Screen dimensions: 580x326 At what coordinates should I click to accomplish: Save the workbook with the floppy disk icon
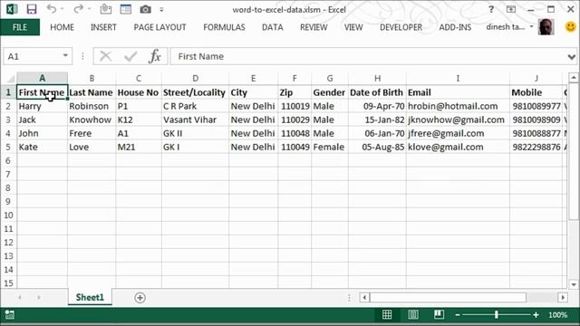pos(32,9)
